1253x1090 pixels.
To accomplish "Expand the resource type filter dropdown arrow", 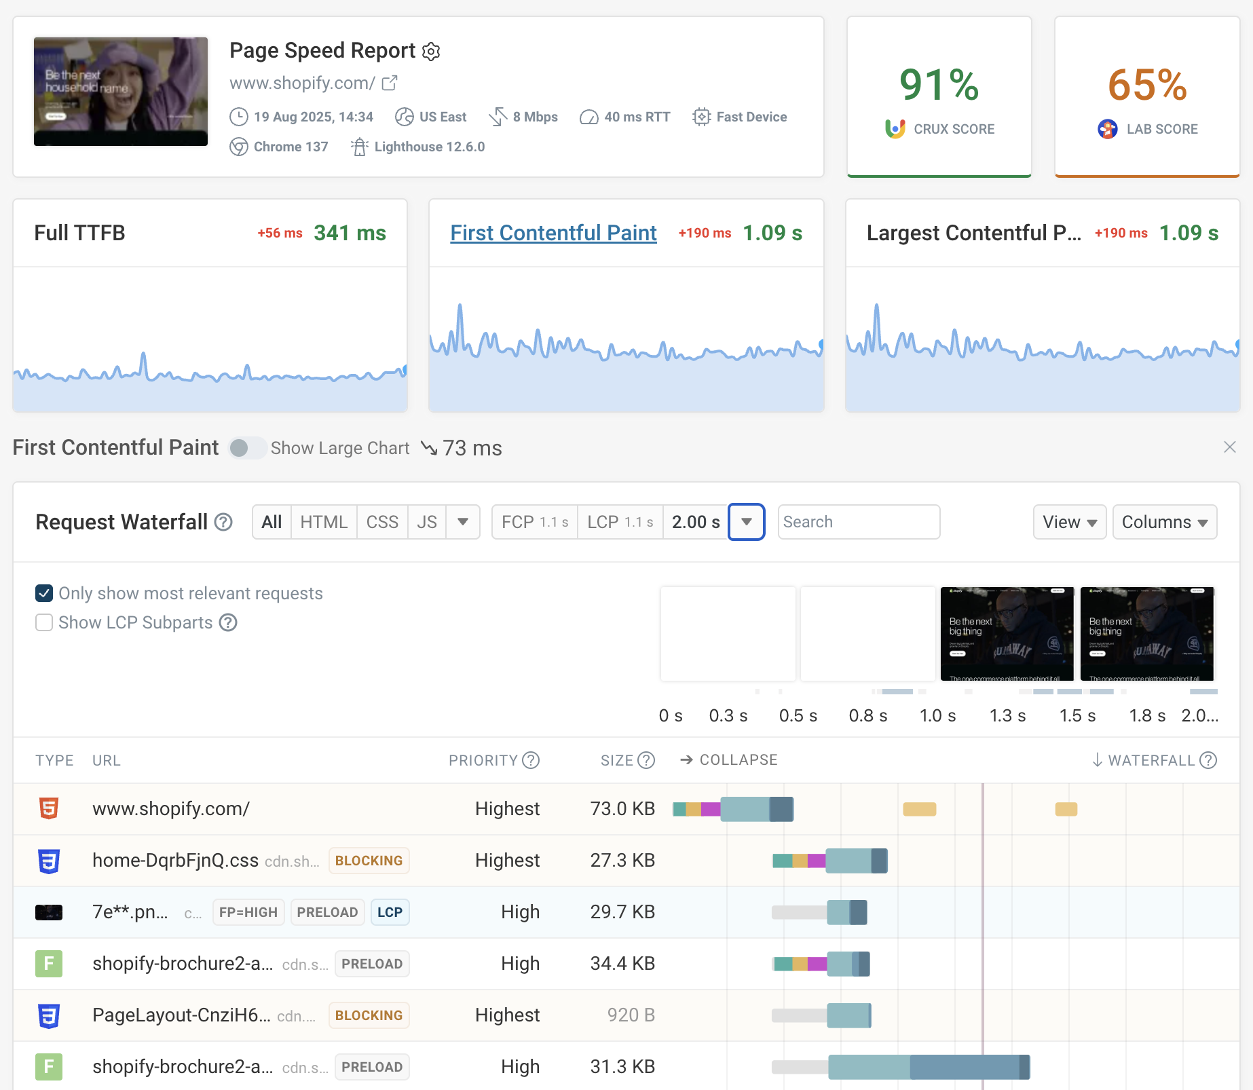I will tap(463, 522).
